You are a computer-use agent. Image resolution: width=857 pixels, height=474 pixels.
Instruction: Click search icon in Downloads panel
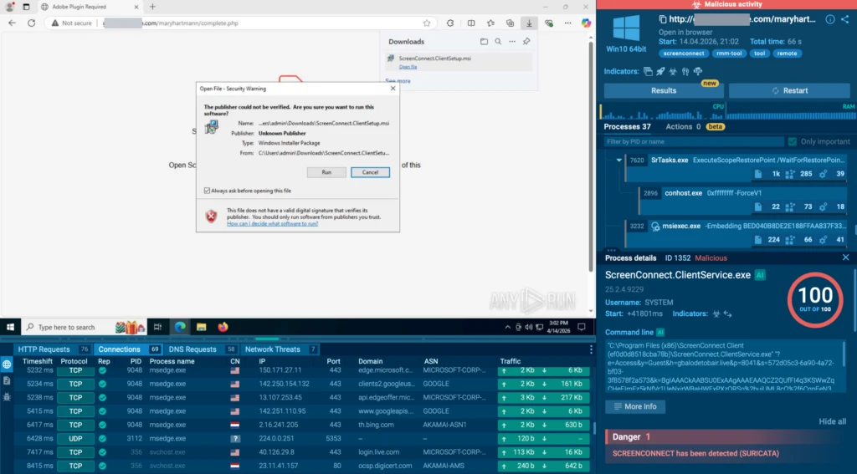(x=498, y=42)
